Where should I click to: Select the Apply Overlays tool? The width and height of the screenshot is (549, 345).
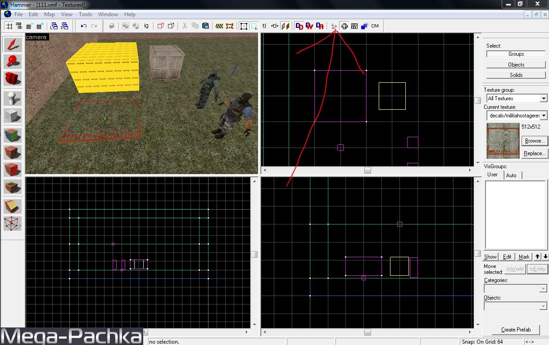tap(13, 186)
